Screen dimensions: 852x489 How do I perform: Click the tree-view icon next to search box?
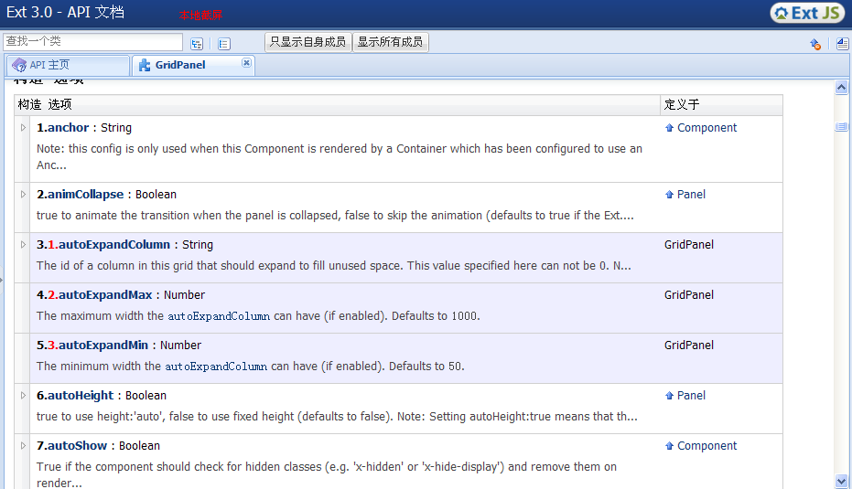[197, 44]
